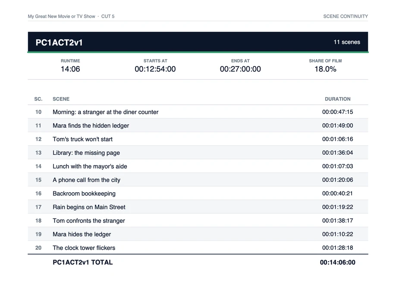Click scene number '16' in the SC. column

tap(38, 194)
